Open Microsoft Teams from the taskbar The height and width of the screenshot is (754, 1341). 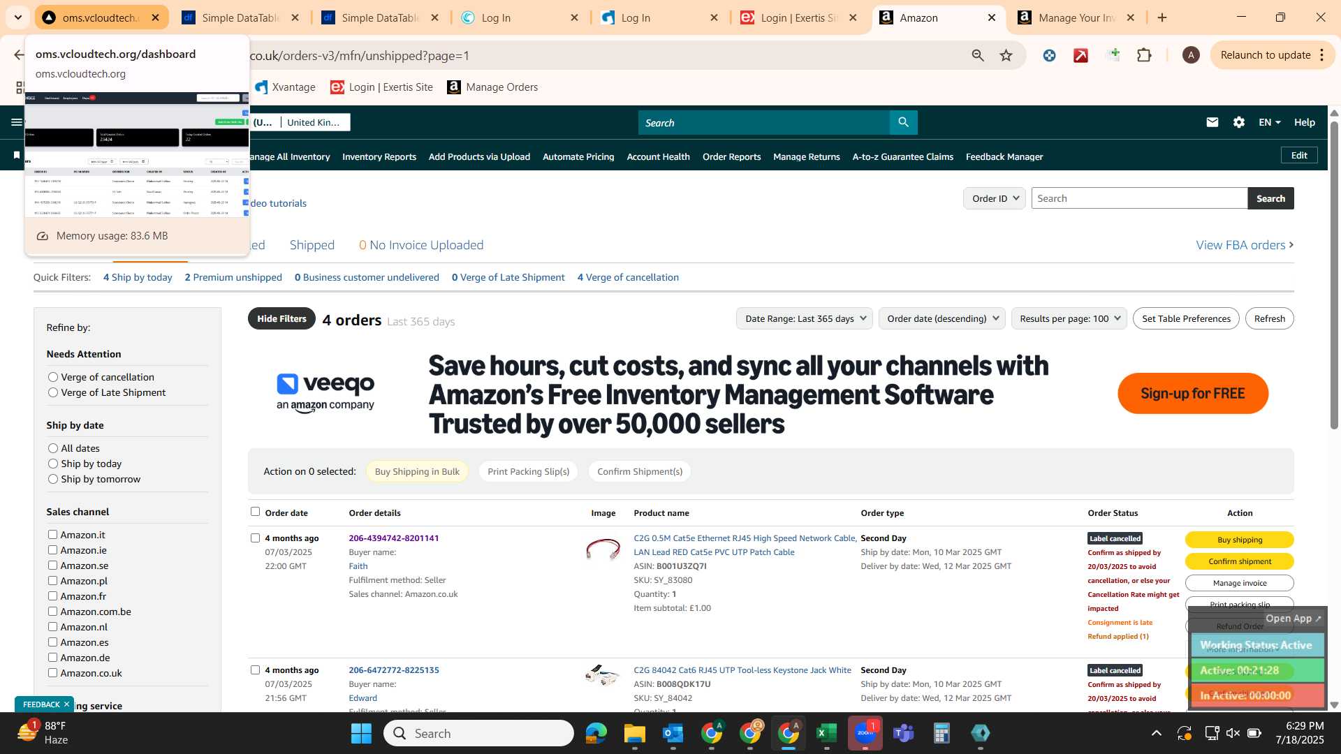click(x=904, y=733)
